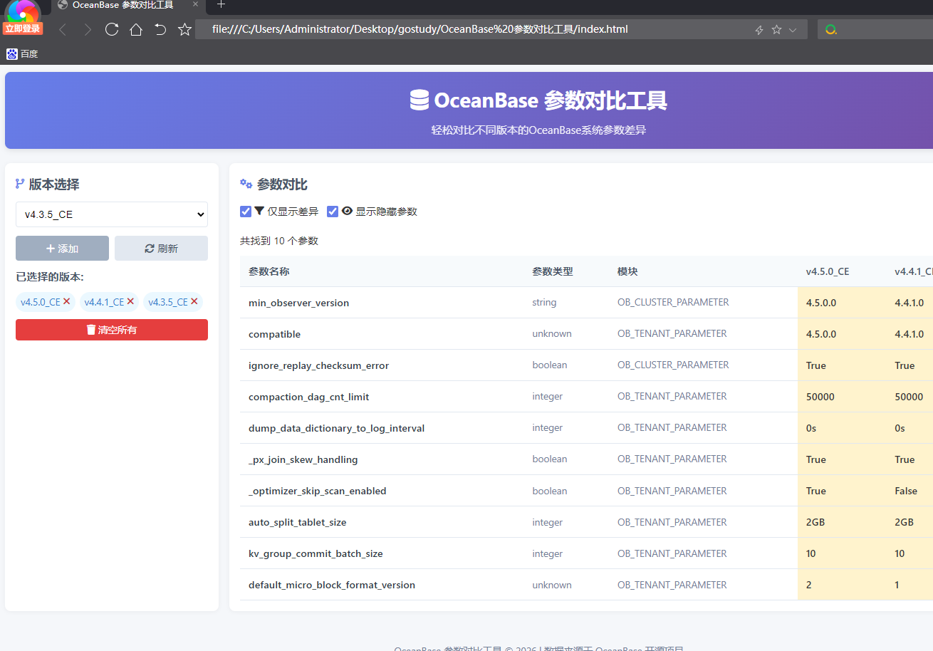Viewport: 933px width, 651px height.
Task: Click the v4.5.0_CE column header
Action: click(x=828, y=271)
